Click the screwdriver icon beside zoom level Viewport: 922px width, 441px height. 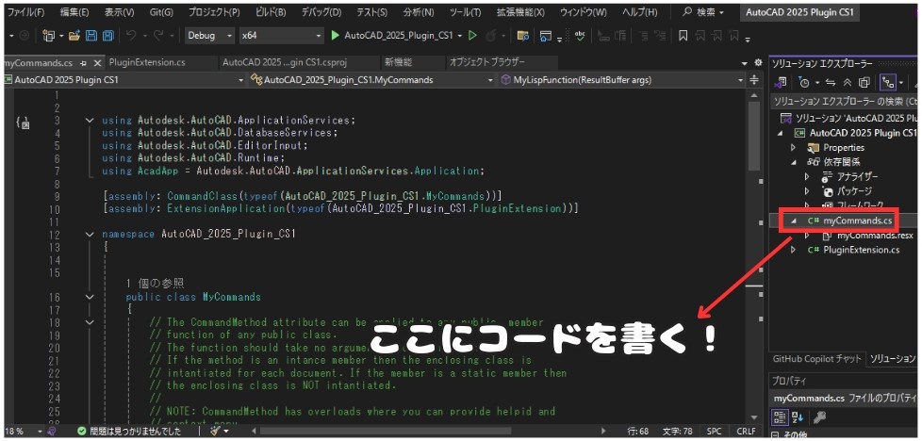point(52,431)
